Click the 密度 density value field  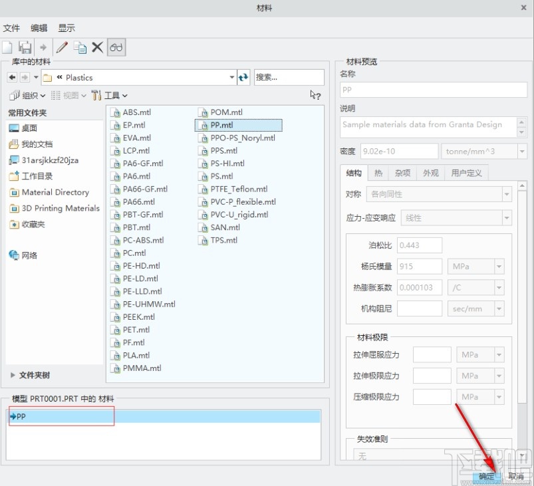pos(399,151)
